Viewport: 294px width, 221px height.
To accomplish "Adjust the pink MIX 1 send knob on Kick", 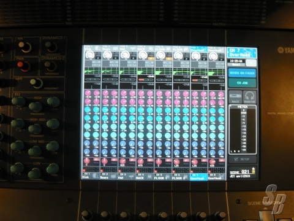I will tap(88, 93).
